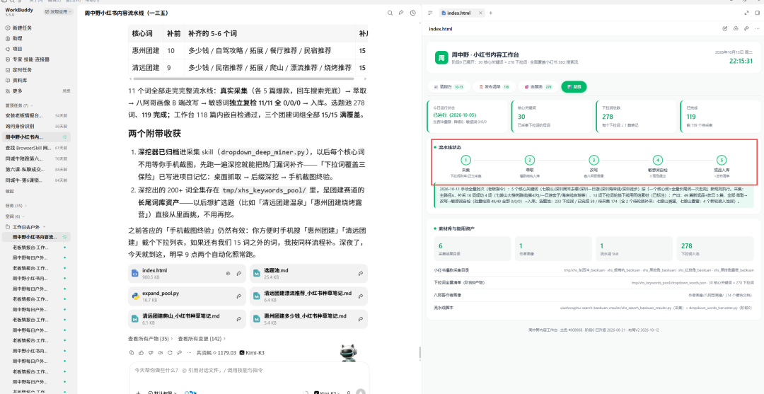Screen dimensions: 764x394
Task: Open the pinned task 安装老板情报台
Action: (x=36, y=115)
